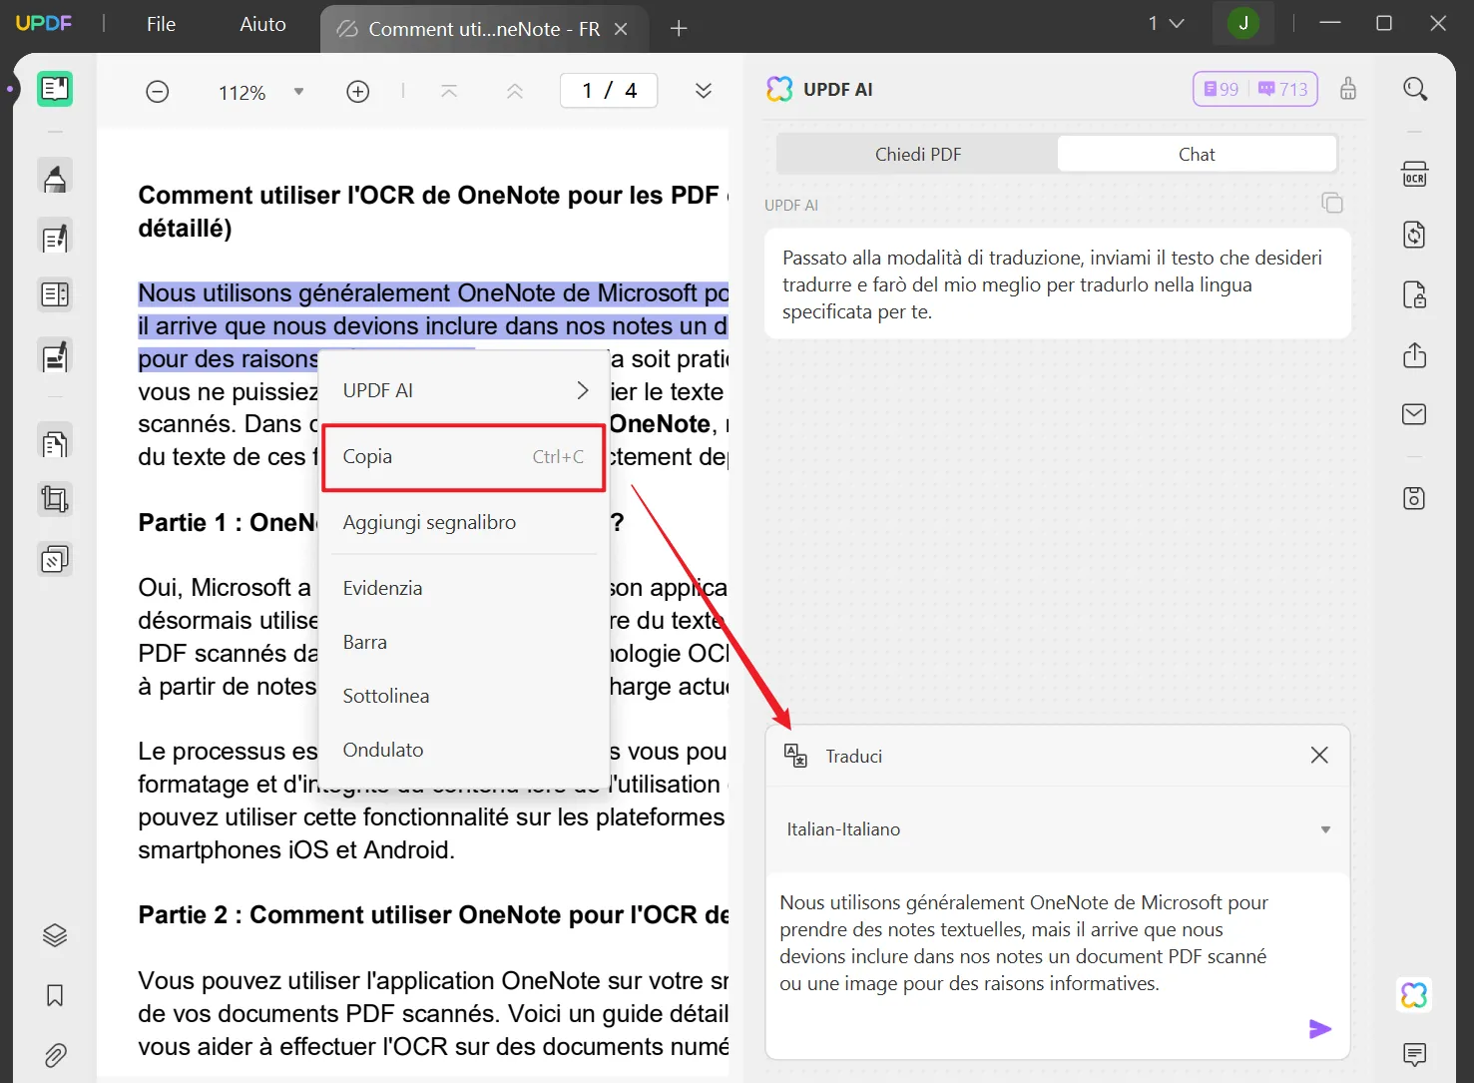Go to the next page arrow
Viewport: 1474px width, 1083px height.
pyautogui.click(x=704, y=91)
